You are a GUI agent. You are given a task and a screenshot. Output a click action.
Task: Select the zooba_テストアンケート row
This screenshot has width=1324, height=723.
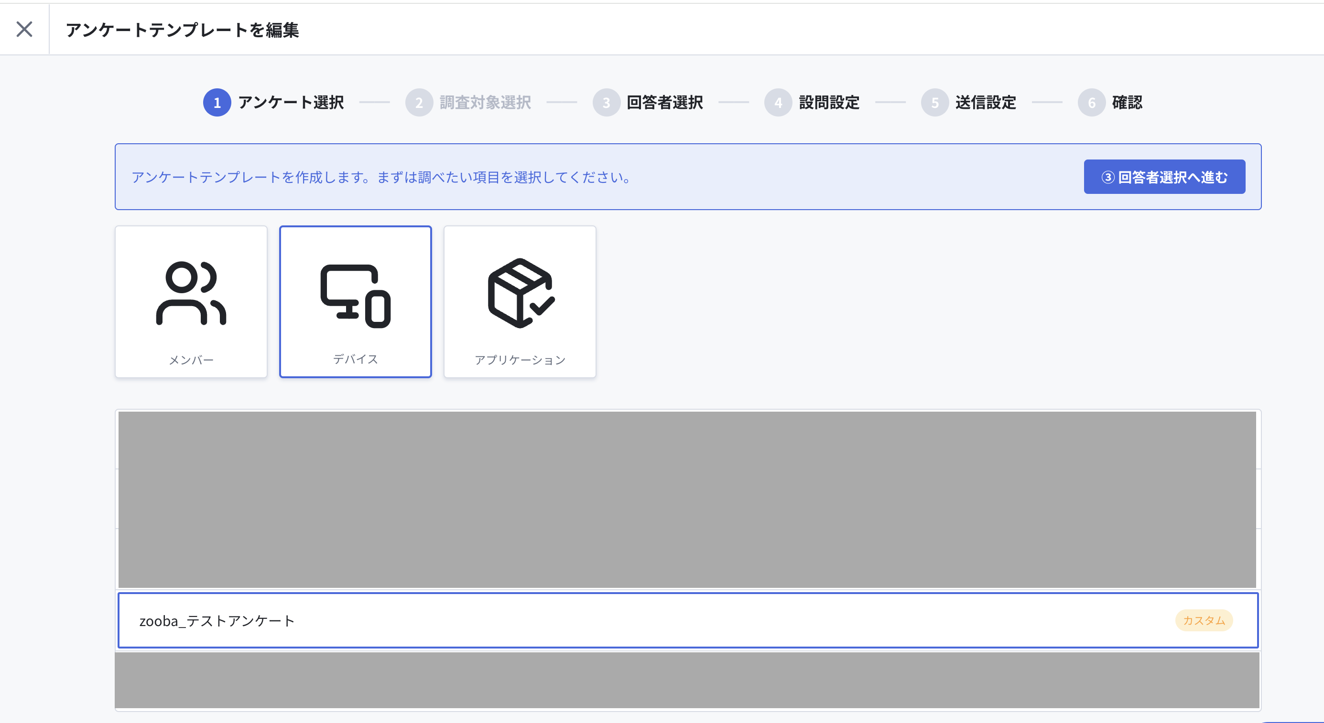(688, 620)
